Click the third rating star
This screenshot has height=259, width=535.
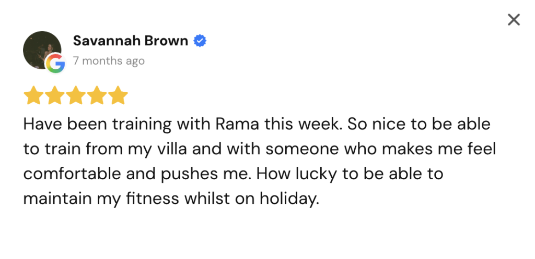click(x=76, y=95)
